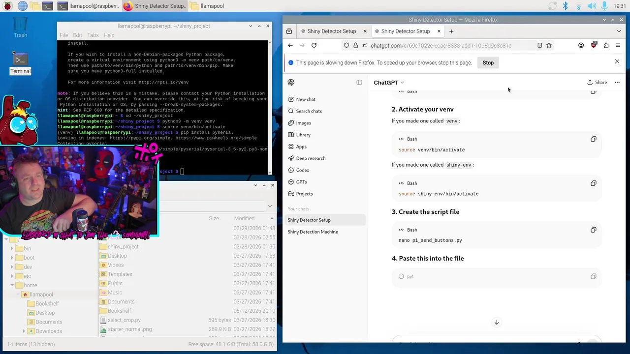
Task: Click the Bluetooth tray icon
Action: point(565,6)
